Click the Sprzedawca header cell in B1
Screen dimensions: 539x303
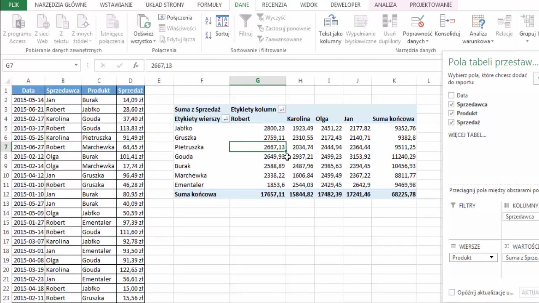click(63, 90)
